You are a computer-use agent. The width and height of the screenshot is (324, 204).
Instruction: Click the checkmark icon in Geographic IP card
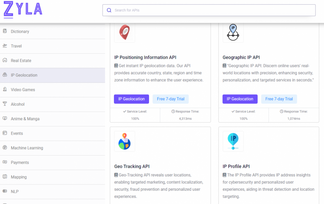pyautogui.click(x=233, y=111)
